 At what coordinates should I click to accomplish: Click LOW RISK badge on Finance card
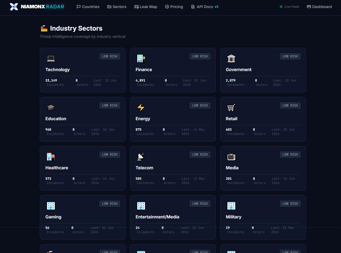click(200, 56)
